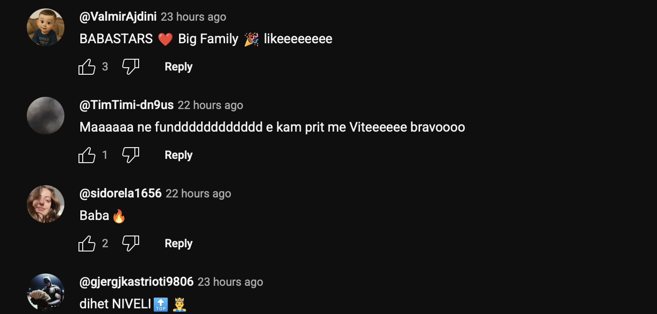657x314 pixels.
Task: Click the woman's avatar of @sidorela1656
Action: click(46, 204)
